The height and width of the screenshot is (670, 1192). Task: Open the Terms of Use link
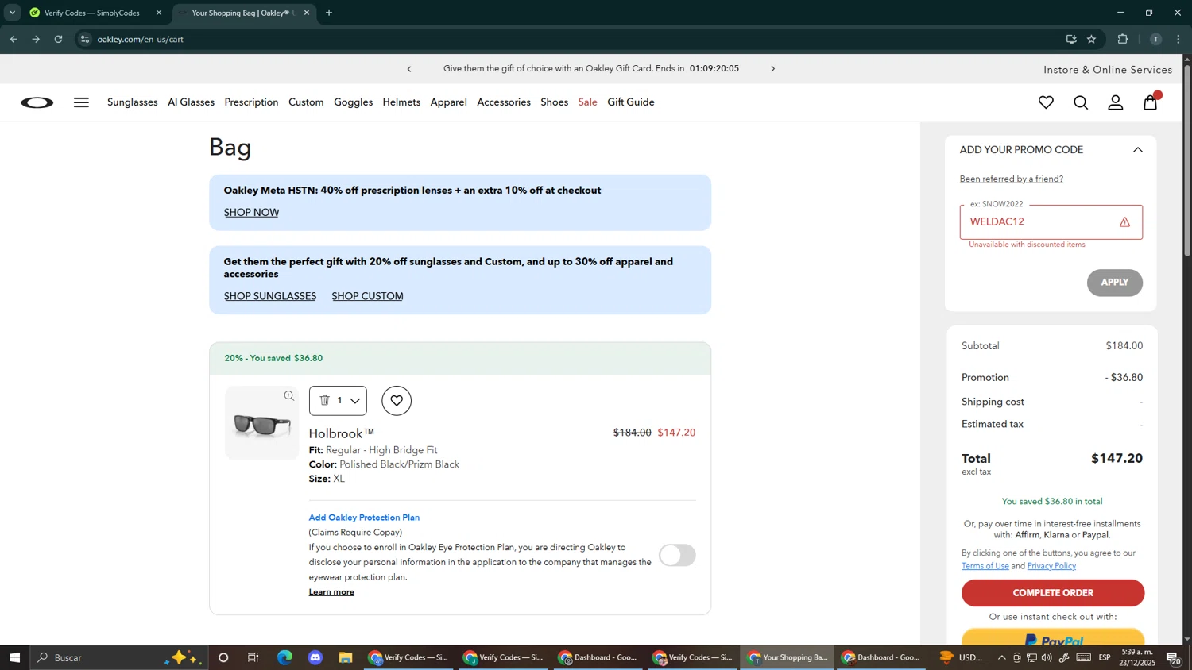(985, 566)
